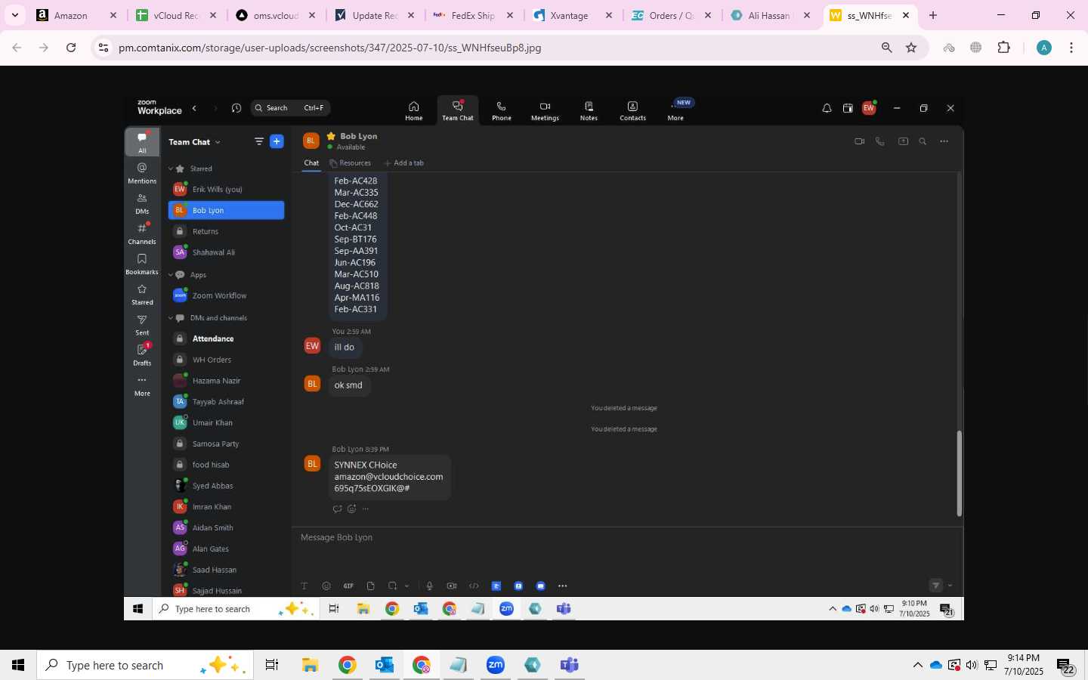Switch to the Resources tab
The width and height of the screenshot is (1088, 680).
point(350,163)
